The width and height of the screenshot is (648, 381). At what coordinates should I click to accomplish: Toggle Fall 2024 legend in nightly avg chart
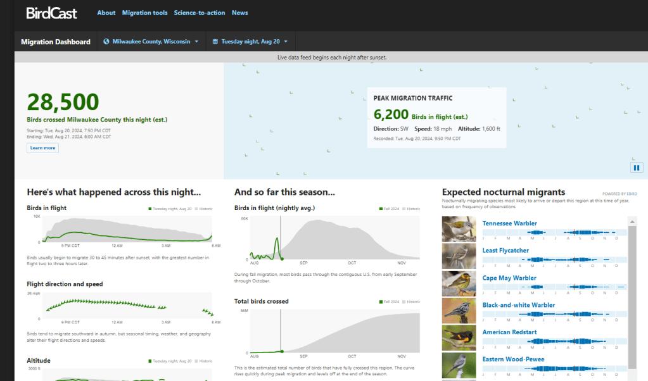pyautogui.click(x=390, y=208)
